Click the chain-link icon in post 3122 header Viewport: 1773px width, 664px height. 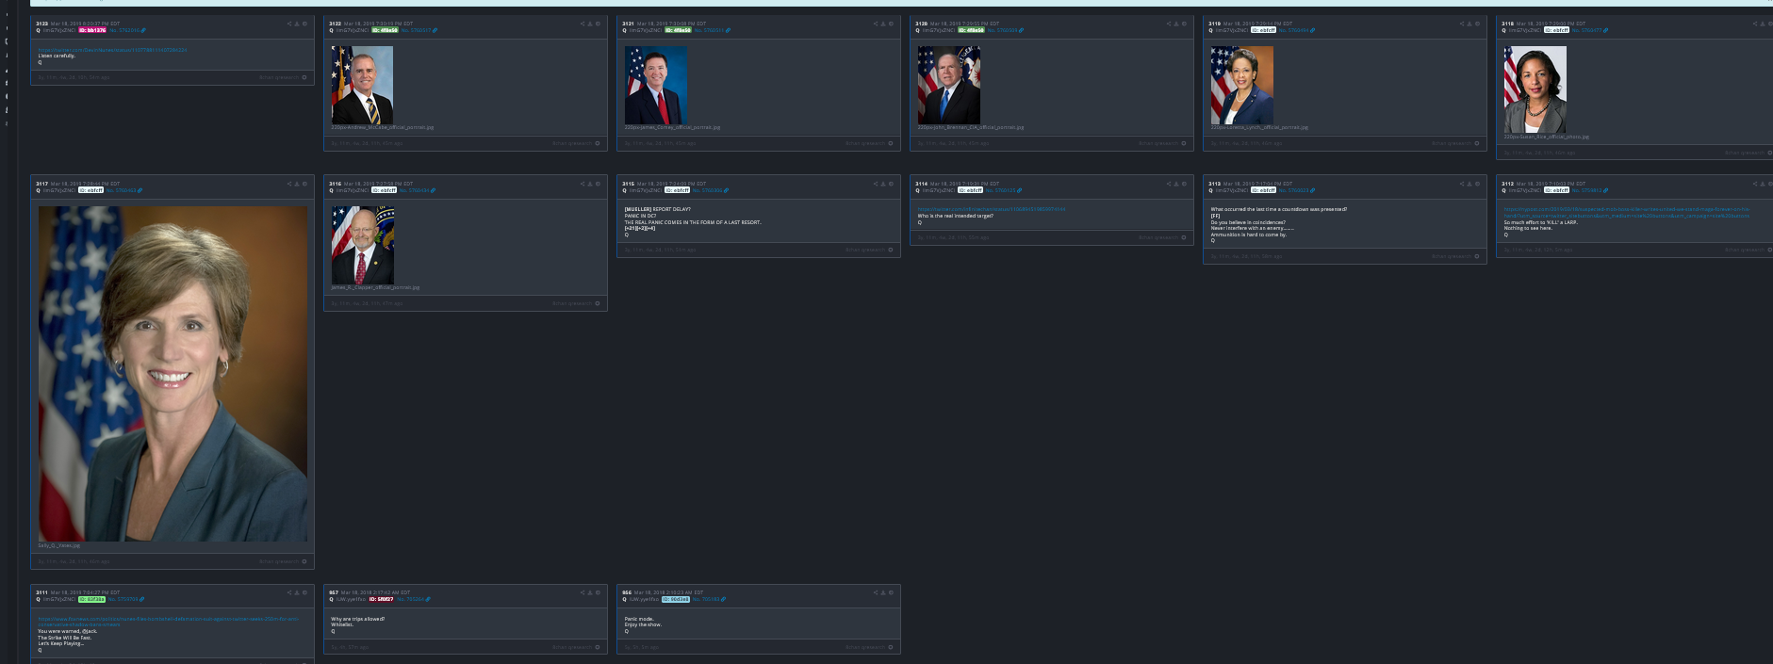tap(435, 30)
